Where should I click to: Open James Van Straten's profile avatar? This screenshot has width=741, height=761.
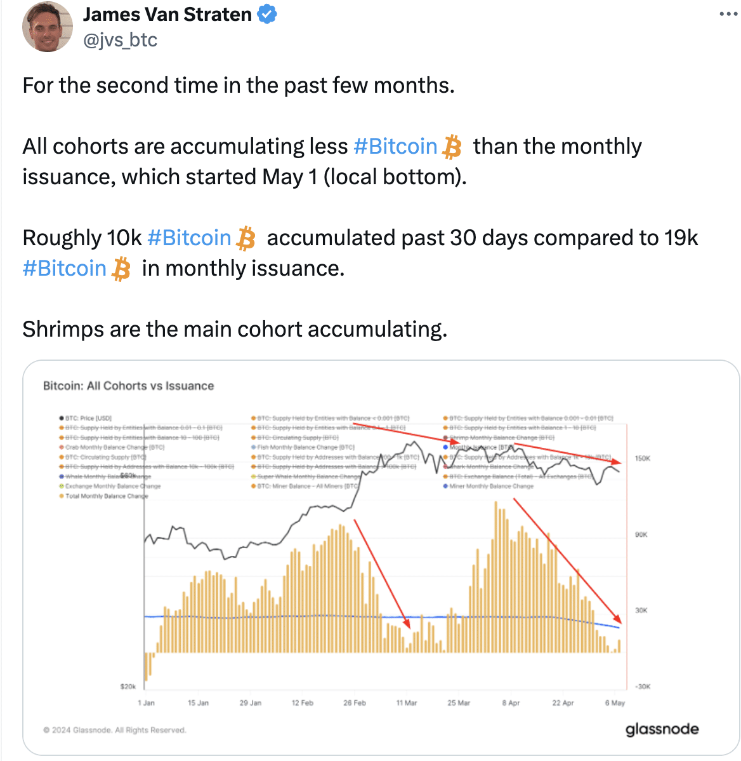tap(47, 27)
